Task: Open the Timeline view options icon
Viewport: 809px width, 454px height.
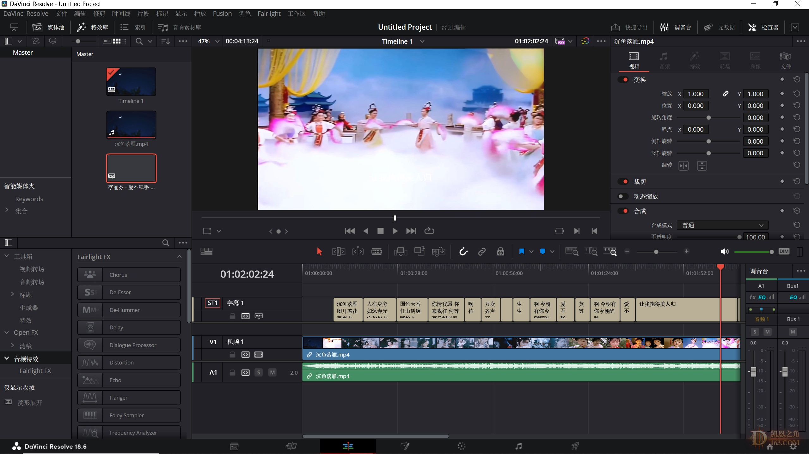Action: pyautogui.click(x=206, y=252)
